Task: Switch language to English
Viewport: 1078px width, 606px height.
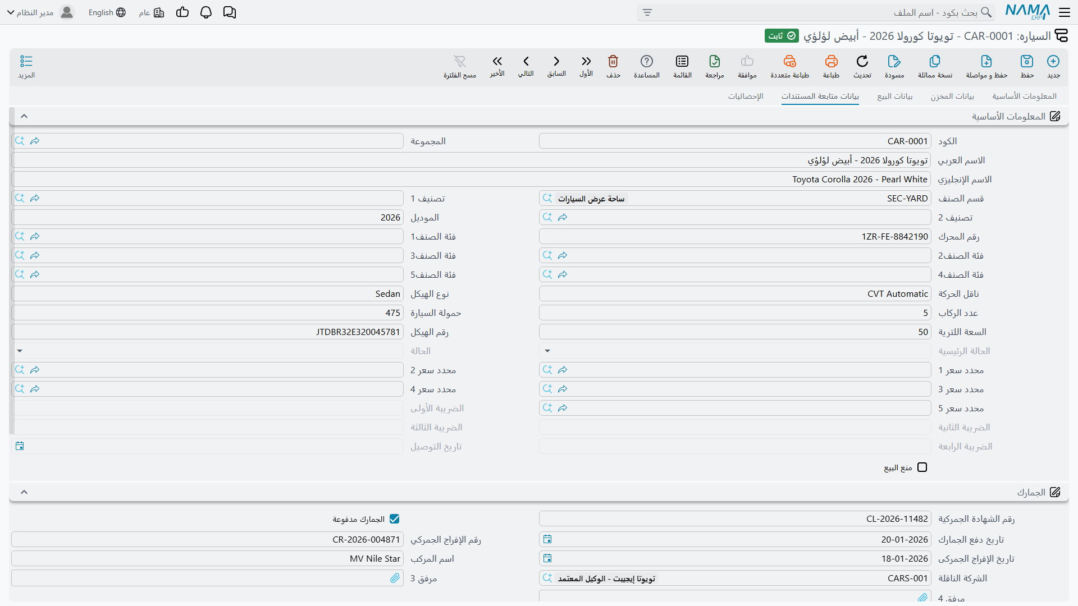Action: (x=107, y=12)
